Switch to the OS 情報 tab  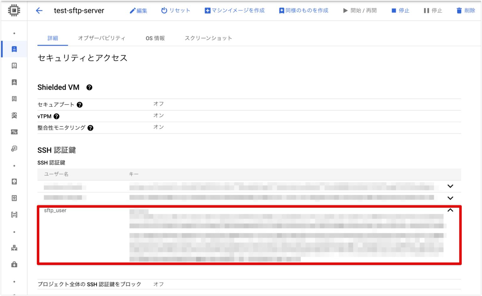tap(155, 38)
